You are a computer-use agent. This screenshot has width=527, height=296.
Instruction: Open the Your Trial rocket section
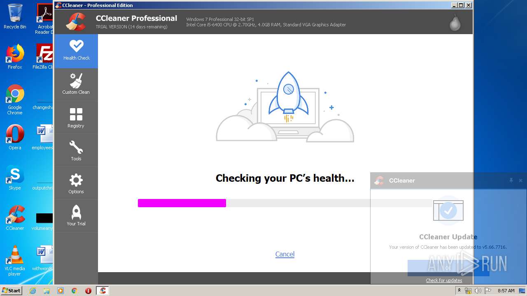(x=76, y=216)
